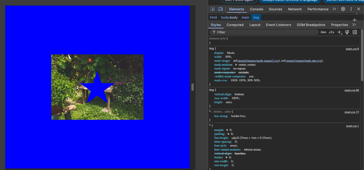The width and height of the screenshot is (364, 170).
Task: Click the Styles pane vertical scrollbar
Action: (362, 55)
